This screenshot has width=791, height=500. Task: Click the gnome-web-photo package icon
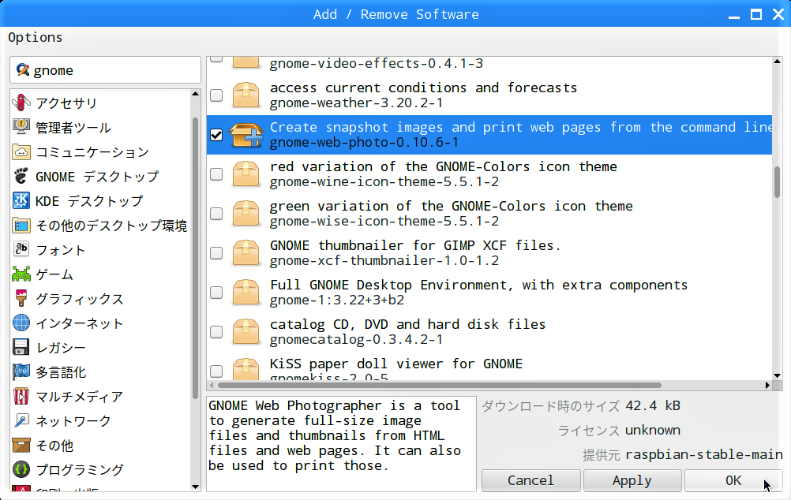(x=246, y=135)
